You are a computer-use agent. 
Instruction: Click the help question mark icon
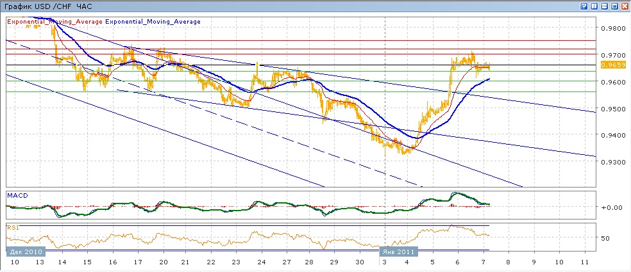click(584, 6)
